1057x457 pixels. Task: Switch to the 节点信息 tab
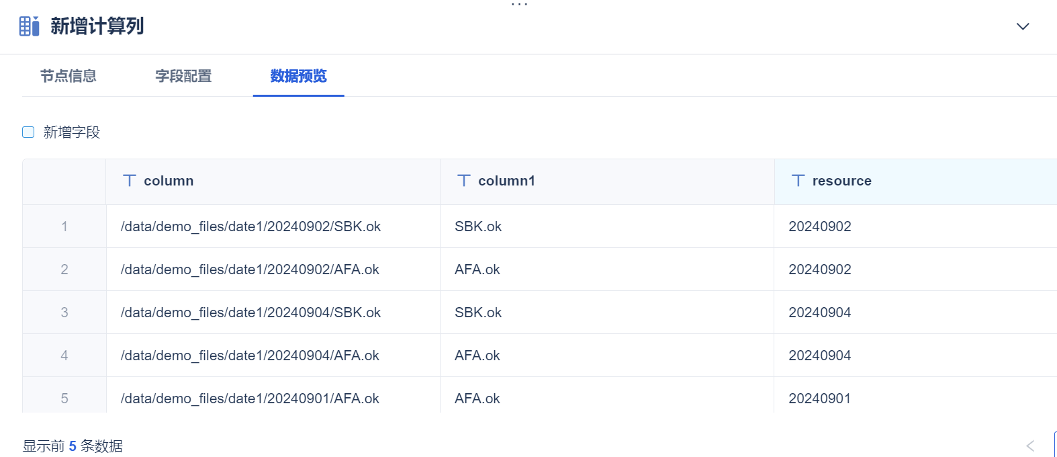(x=68, y=76)
